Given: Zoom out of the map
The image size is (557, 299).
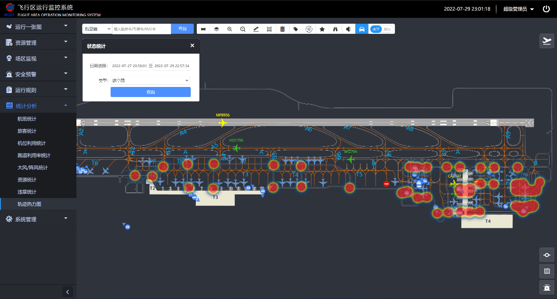Looking at the screenshot, I should tap(243, 29).
